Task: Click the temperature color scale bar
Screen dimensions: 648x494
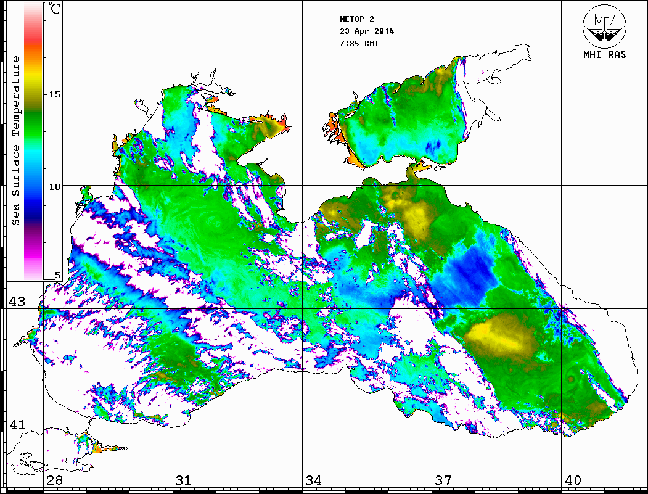Action: pos(33,141)
